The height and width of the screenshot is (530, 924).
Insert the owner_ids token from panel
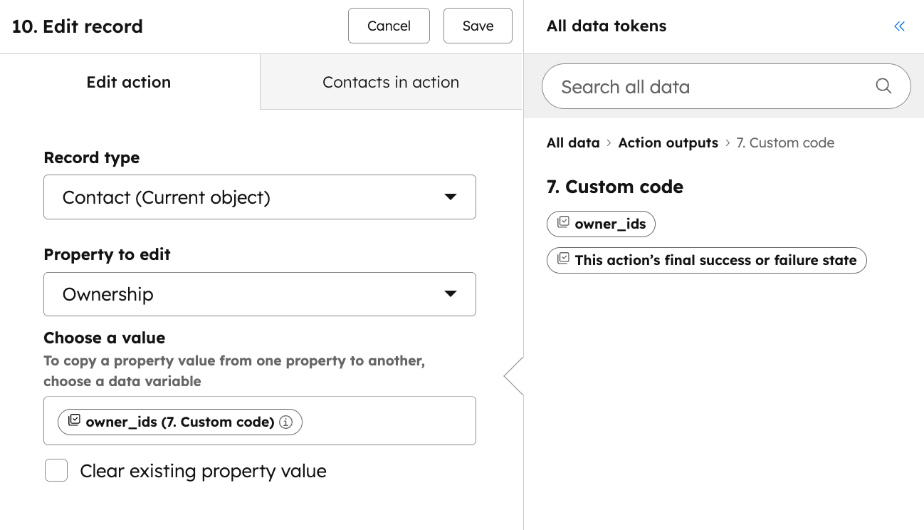pos(609,224)
